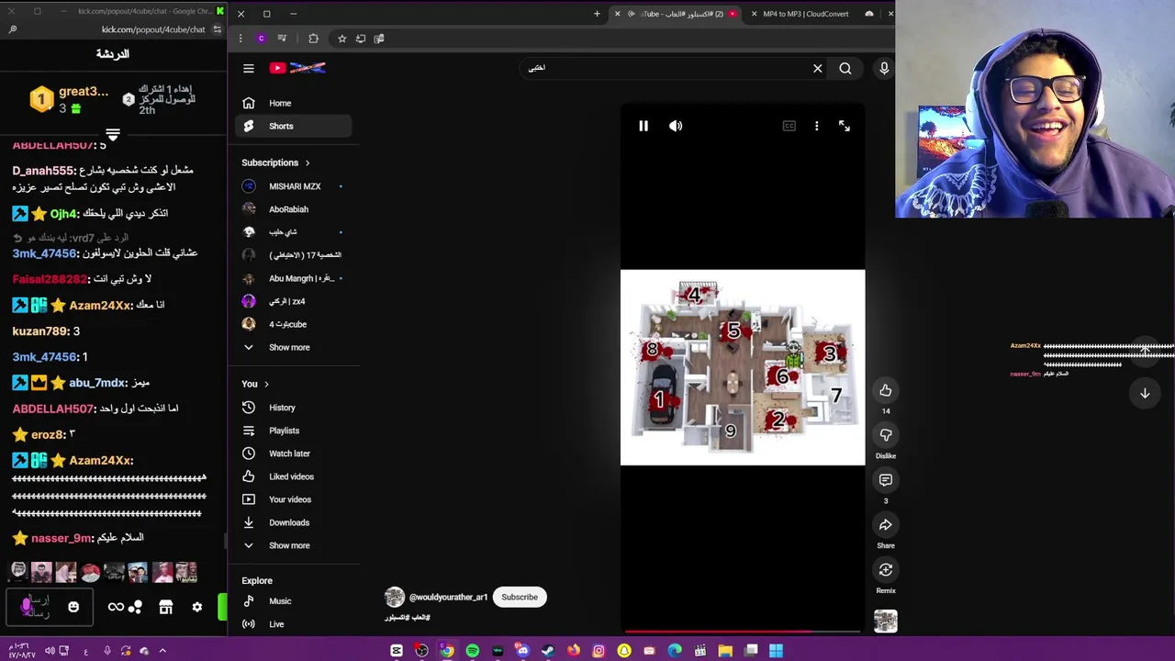Viewport: 1175px width, 661px height.
Task: Like the Shorts video
Action: click(886, 390)
